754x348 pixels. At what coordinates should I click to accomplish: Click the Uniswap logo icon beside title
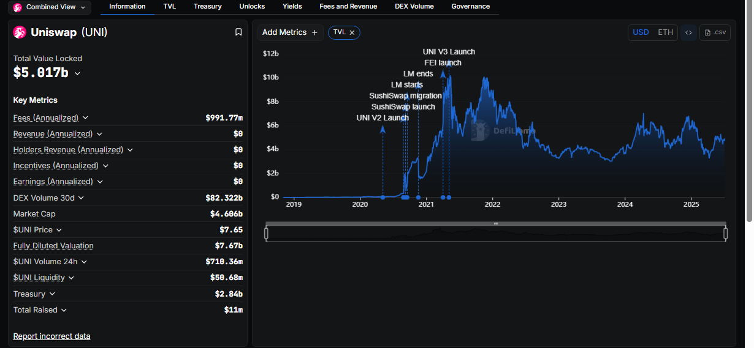(x=20, y=32)
